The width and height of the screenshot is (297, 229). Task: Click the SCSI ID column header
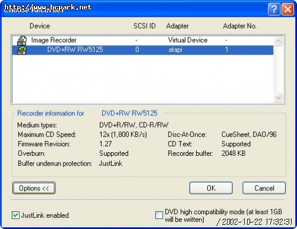pyautogui.click(x=144, y=26)
